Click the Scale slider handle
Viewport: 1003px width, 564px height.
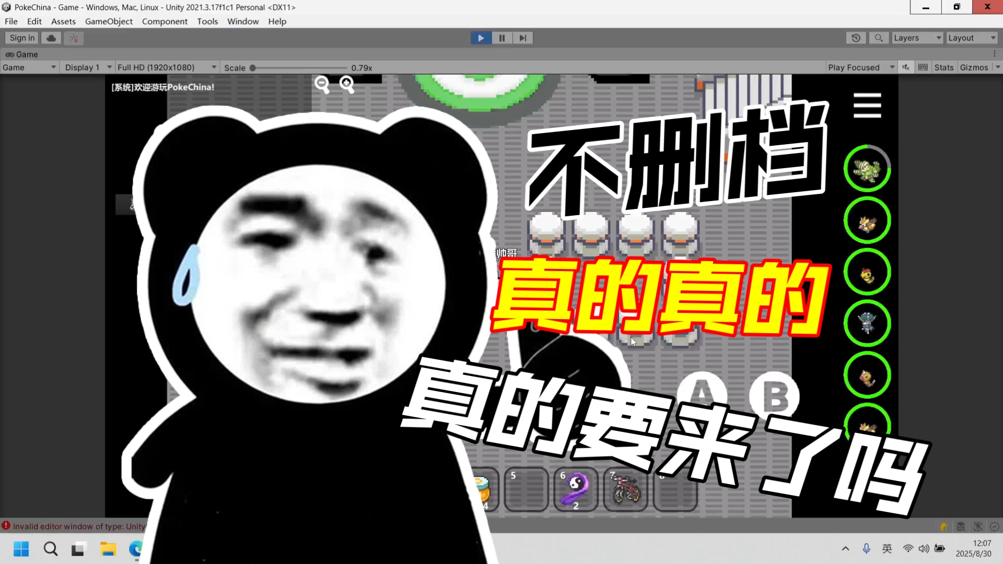click(252, 68)
